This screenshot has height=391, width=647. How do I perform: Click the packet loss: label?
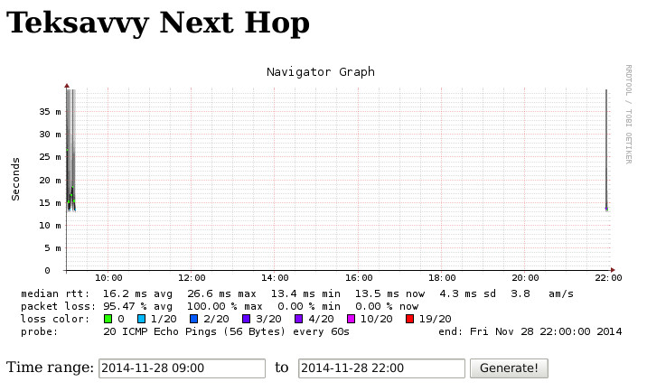[58, 306]
